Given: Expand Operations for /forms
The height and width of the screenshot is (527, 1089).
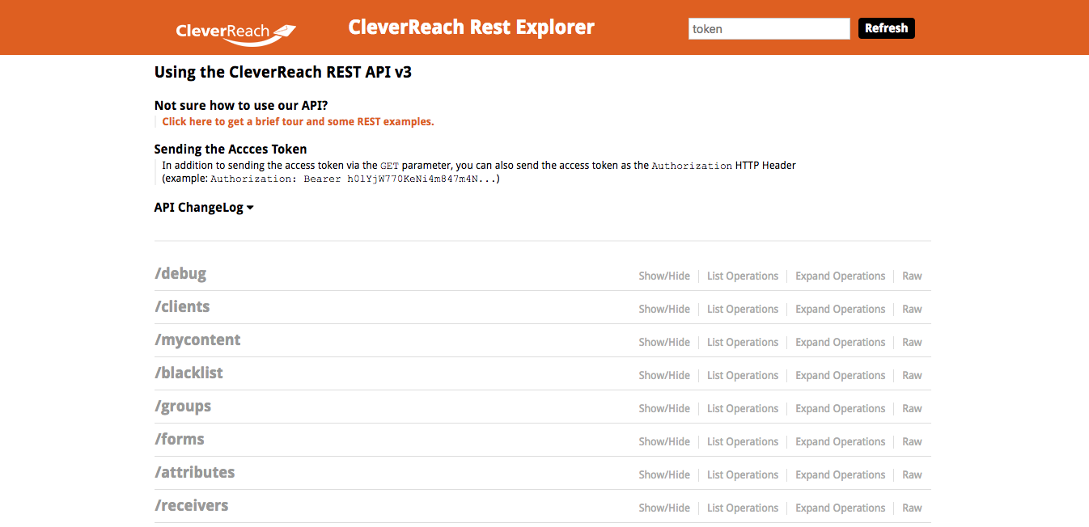Looking at the screenshot, I should [x=841, y=441].
